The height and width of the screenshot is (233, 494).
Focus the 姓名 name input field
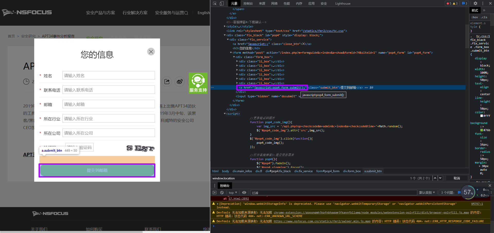pos(109,75)
